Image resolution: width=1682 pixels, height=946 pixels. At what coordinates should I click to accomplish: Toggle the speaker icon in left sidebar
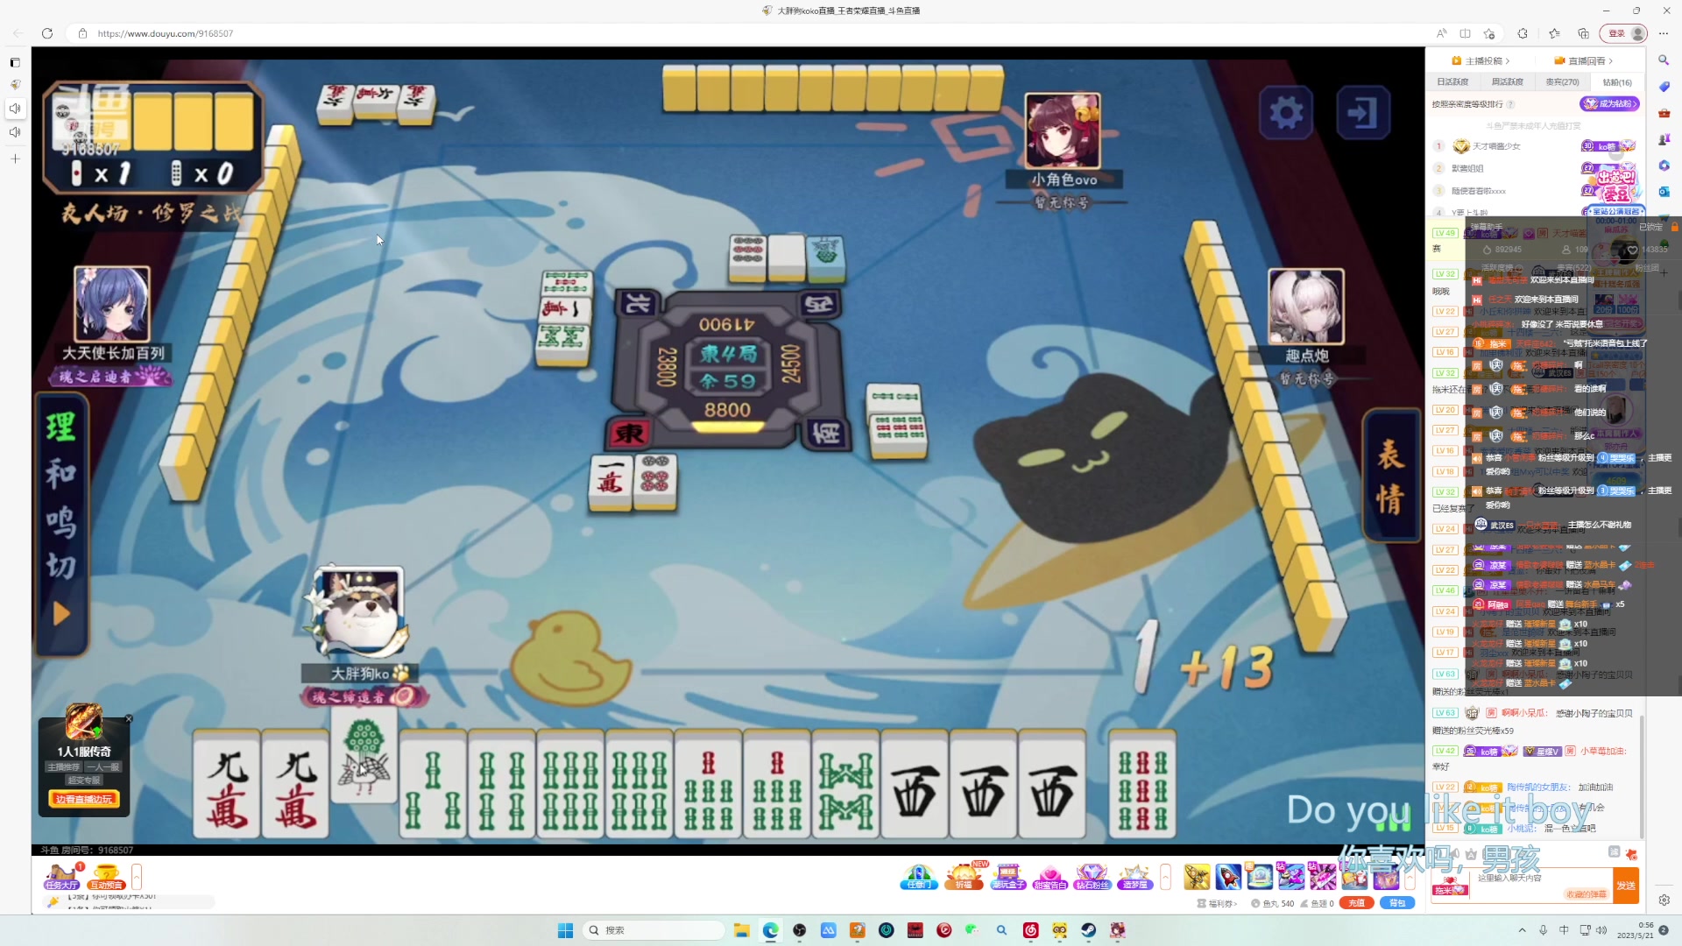[x=15, y=109]
